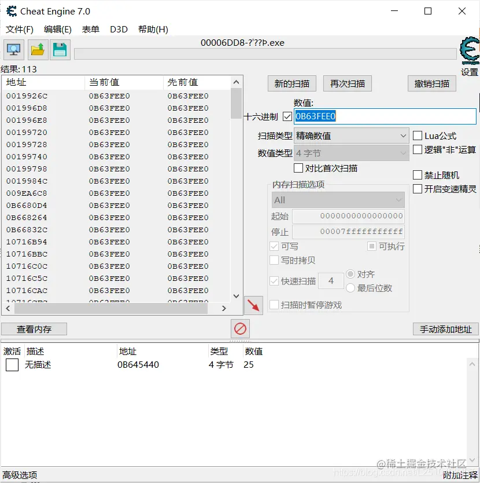This screenshot has width=480, height=483.
Task: Open the D3D menu
Action: (119, 29)
